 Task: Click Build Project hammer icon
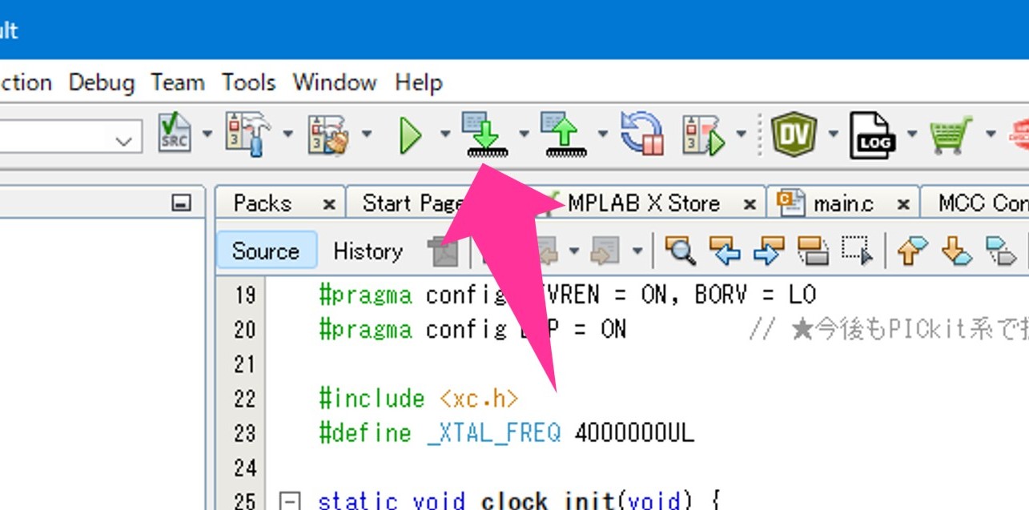pyautogui.click(x=247, y=135)
